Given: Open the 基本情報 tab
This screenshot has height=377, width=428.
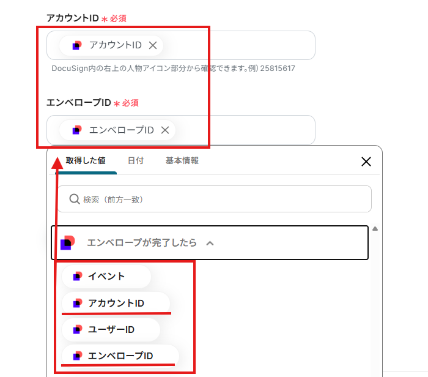Looking at the screenshot, I should point(182,161).
